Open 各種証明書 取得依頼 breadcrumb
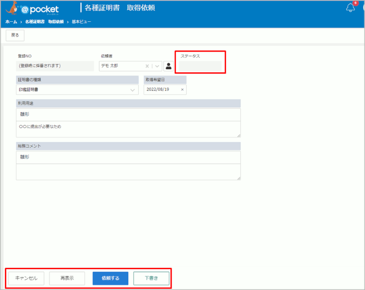Image resolution: width=365 pixels, height=290 pixels. tap(44, 22)
